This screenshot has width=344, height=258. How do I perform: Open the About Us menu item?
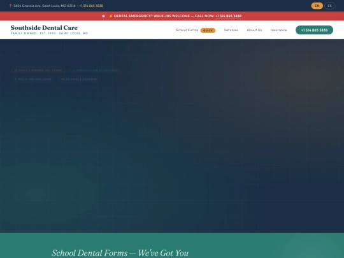[x=254, y=30]
